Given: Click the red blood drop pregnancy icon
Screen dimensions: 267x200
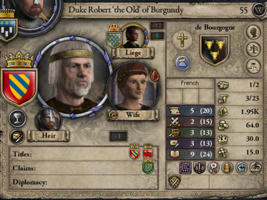Looking at the screenshot, I should (x=155, y=75).
